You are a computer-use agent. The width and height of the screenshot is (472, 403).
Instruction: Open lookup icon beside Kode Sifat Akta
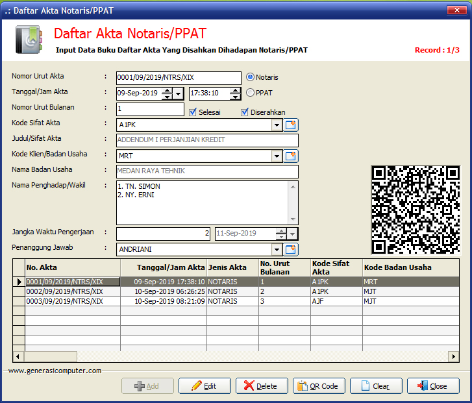coord(291,125)
